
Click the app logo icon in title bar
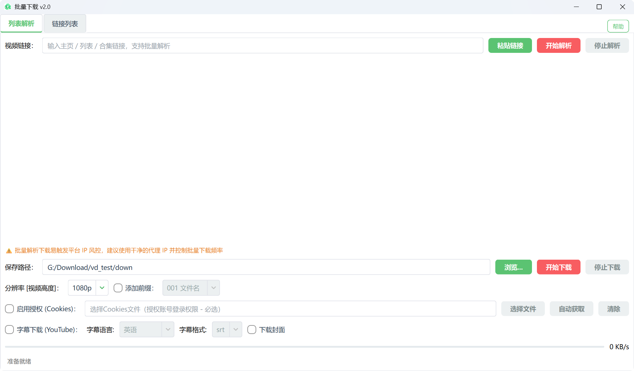[x=8, y=7]
